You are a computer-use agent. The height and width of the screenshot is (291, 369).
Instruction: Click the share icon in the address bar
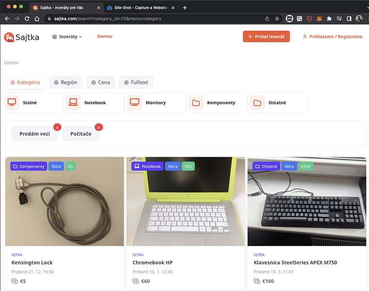267,18
